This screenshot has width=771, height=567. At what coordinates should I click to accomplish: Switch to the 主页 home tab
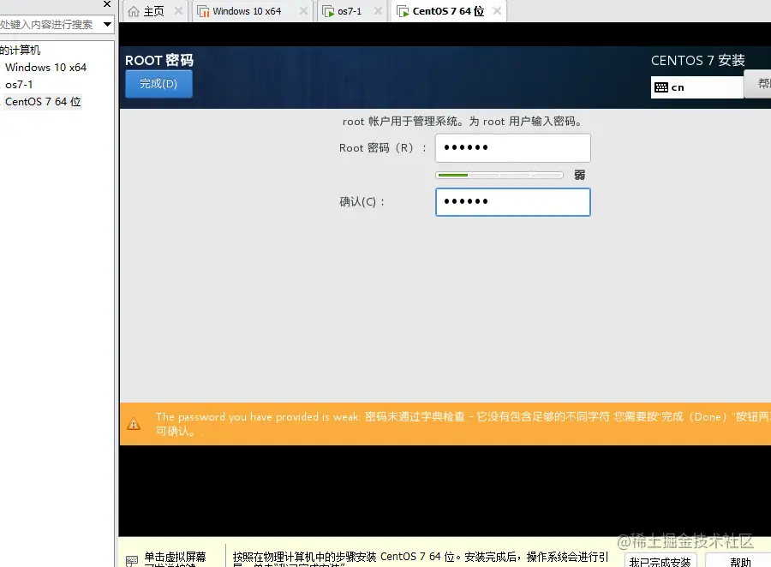click(153, 11)
